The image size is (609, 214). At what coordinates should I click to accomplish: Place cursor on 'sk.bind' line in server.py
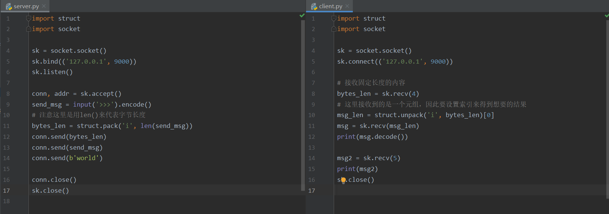[x=84, y=61]
